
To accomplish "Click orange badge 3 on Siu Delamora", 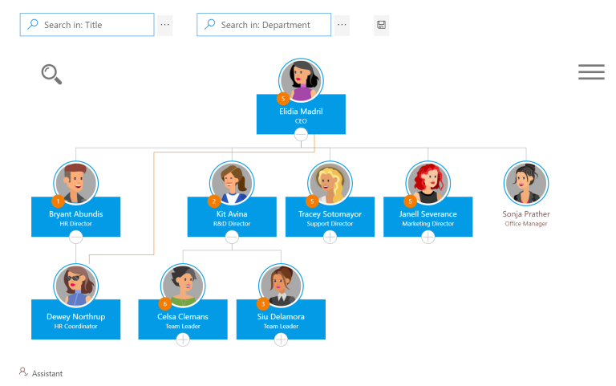I will (x=263, y=304).
